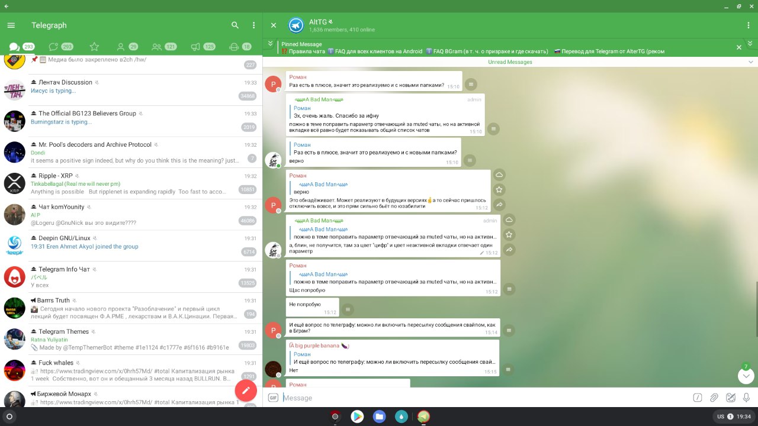Viewport: 758px width, 426px height.
Task: Compose a new message with pencil button
Action: click(x=246, y=390)
